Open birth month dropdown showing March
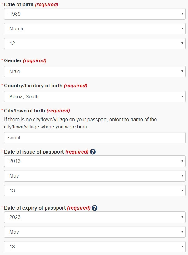This screenshot has height=255, width=188. 95,29
